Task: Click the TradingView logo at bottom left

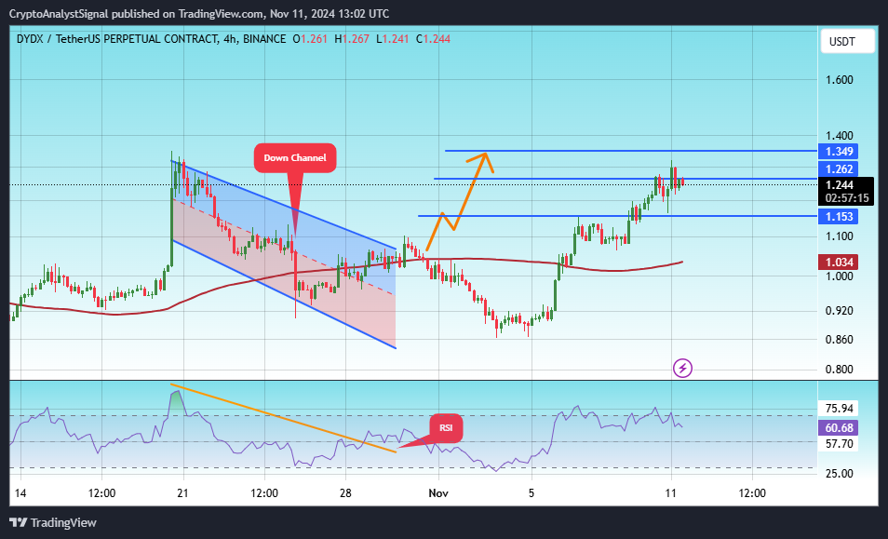Action: click(x=53, y=522)
